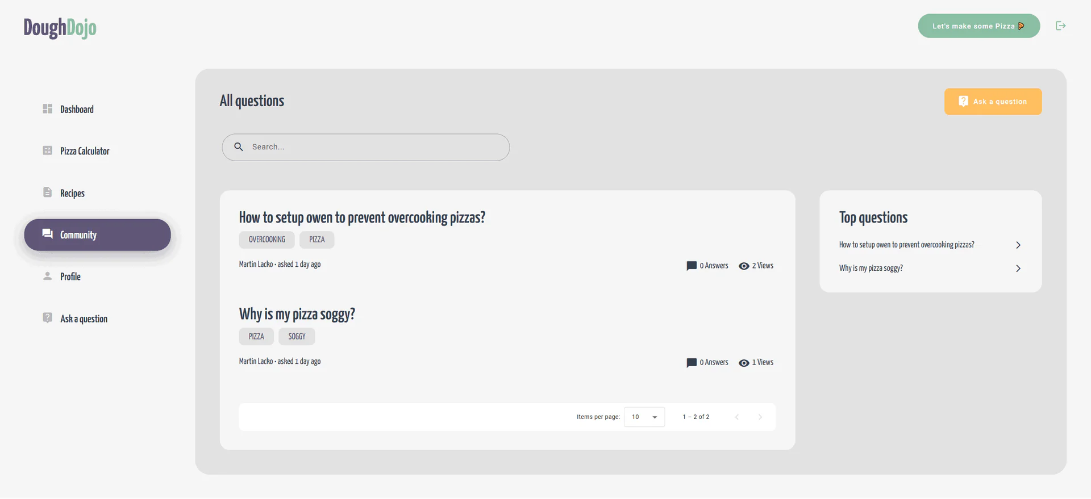The height and width of the screenshot is (499, 1091).
Task: Click the eye icon showing 2 Views
Action: pyautogui.click(x=744, y=266)
